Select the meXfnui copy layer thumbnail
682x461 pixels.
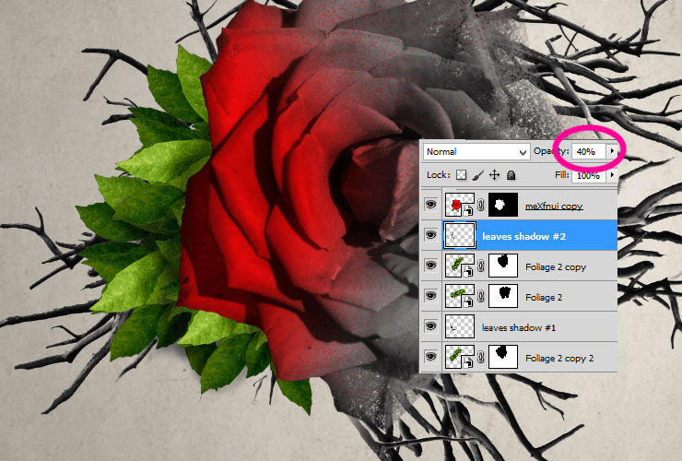pos(460,205)
